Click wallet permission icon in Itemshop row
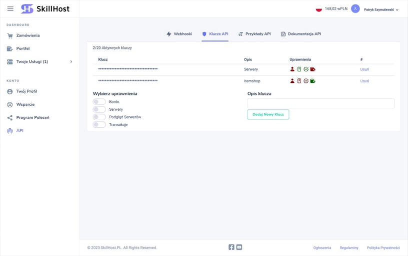This screenshot has height=256, width=408. (313, 81)
